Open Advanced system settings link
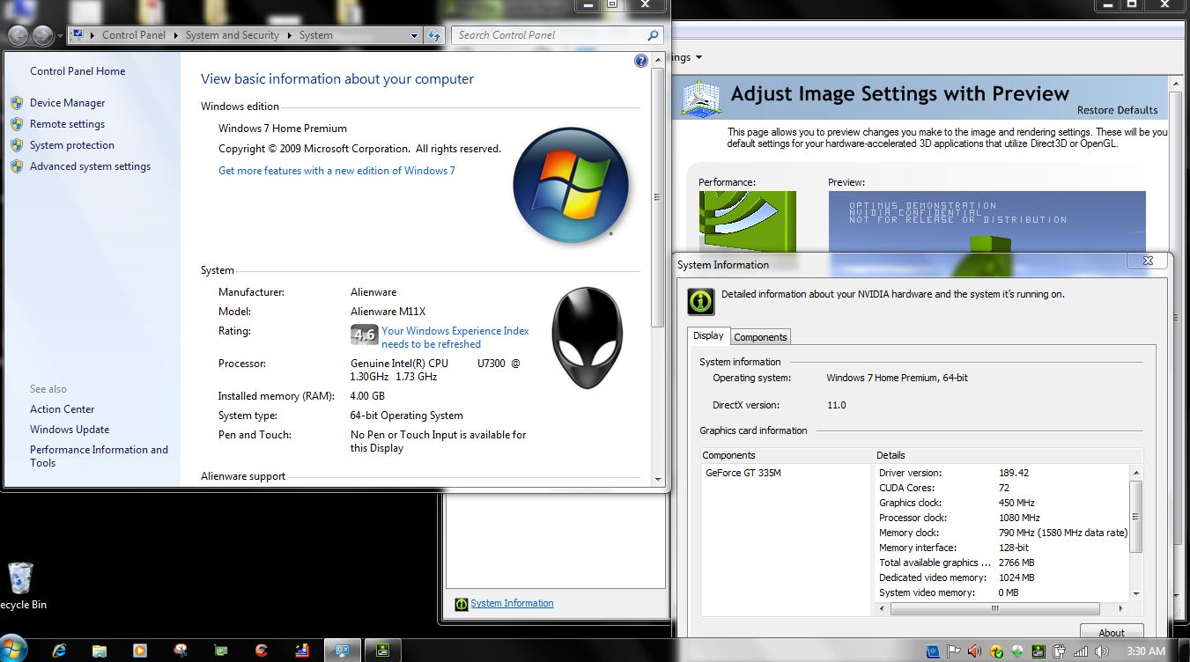Image resolution: width=1190 pixels, height=662 pixels. click(x=90, y=166)
